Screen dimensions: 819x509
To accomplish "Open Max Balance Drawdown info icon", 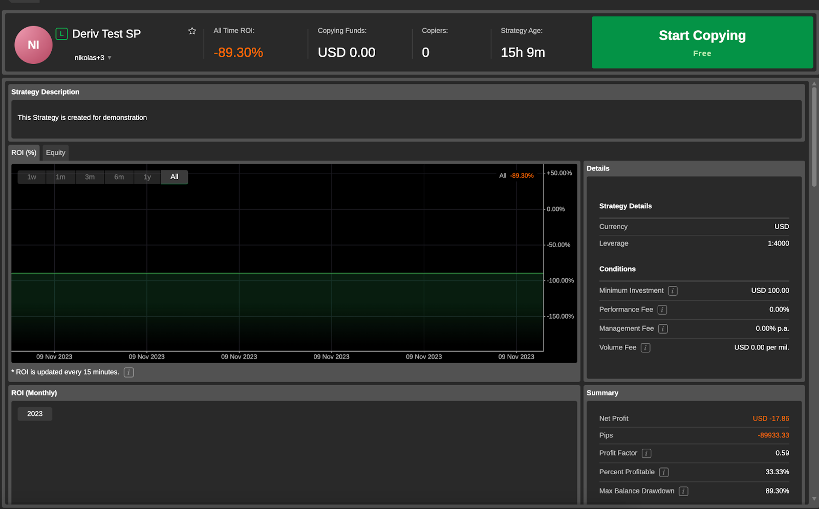I will 683,491.
